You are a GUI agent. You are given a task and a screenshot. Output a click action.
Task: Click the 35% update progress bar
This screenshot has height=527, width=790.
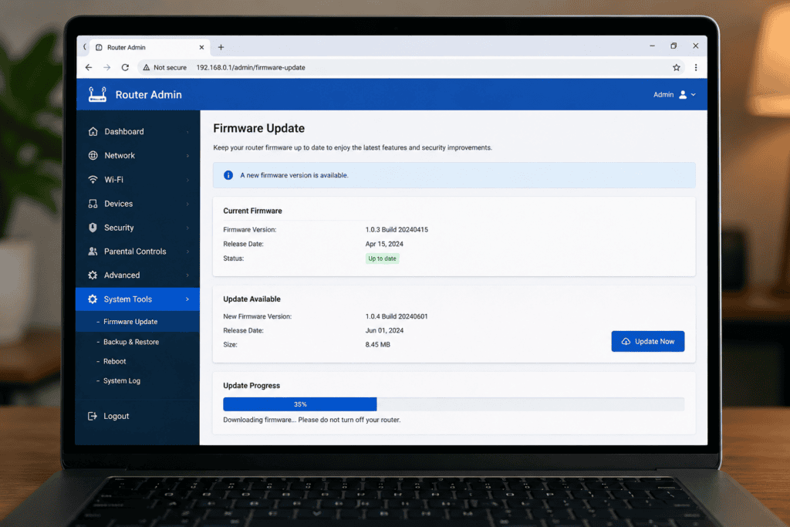454,404
